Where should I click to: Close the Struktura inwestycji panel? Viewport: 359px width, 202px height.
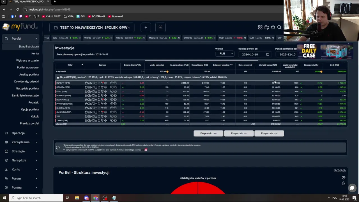(344, 171)
